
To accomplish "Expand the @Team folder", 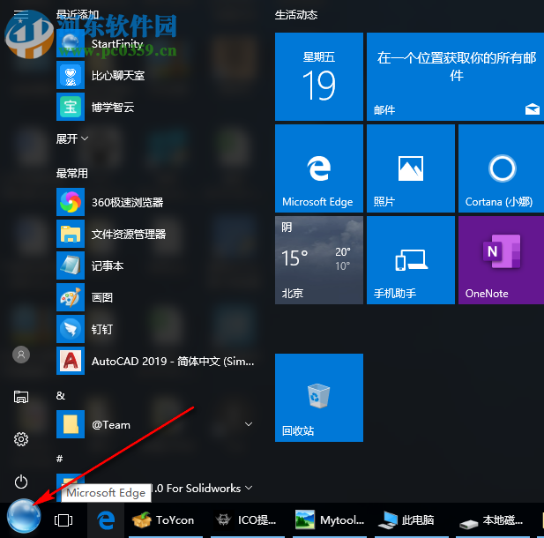I will [156, 424].
